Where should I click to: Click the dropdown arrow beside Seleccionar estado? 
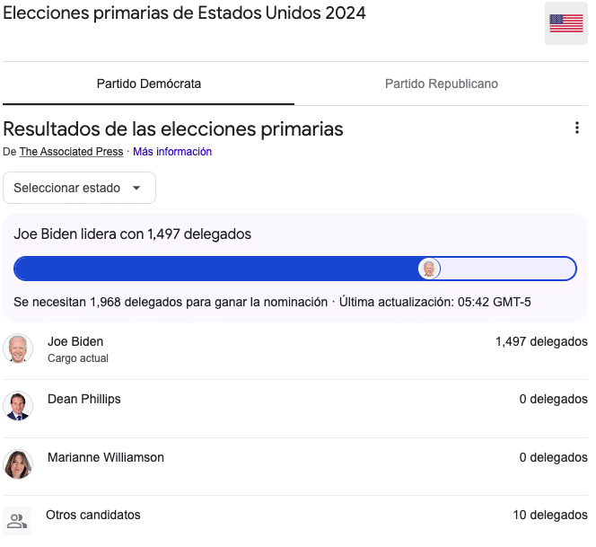136,188
